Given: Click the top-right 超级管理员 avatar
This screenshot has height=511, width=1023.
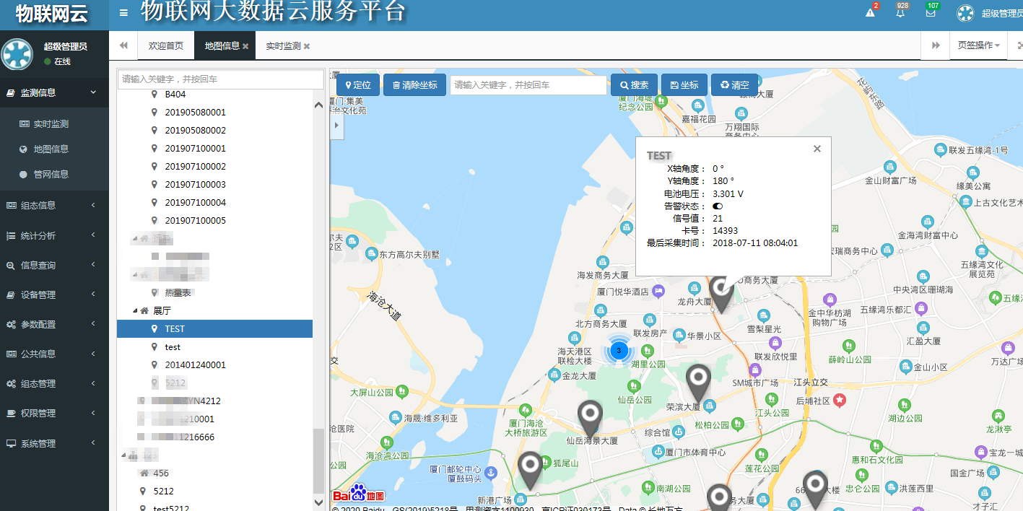Looking at the screenshot, I should (965, 13).
